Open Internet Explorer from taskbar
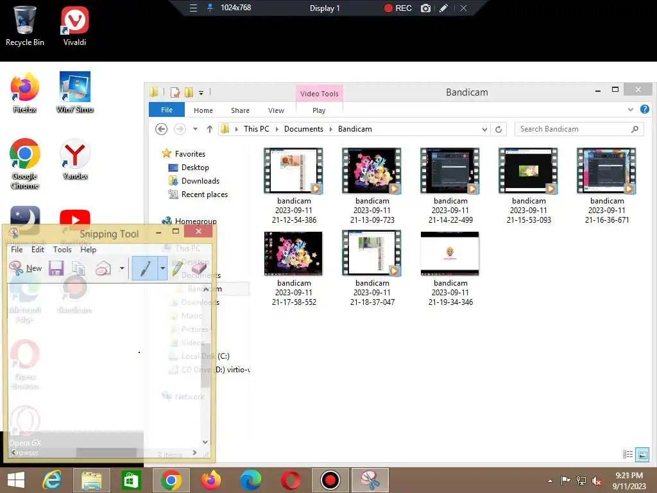 click(53, 480)
